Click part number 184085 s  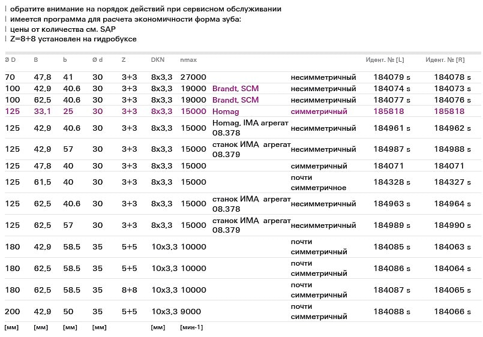(392, 247)
